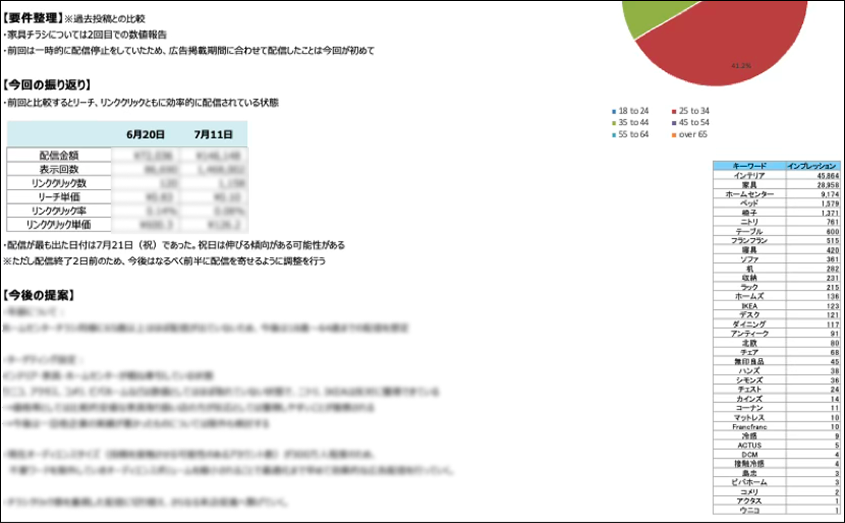Select the orange over 65 legend marker
The image size is (845, 523).
tap(674, 135)
